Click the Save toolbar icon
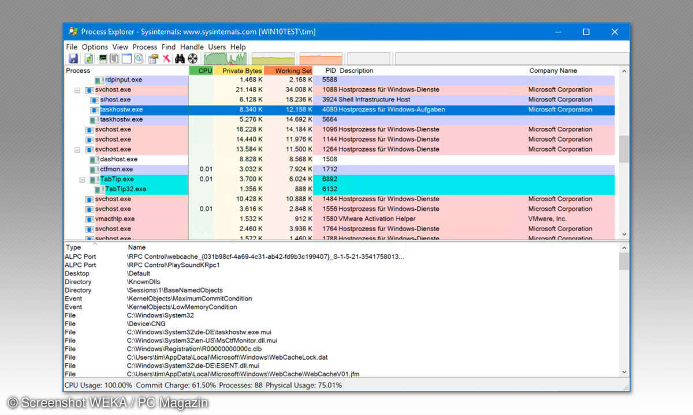Viewport: 693px width, 415px height. tap(73, 58)
